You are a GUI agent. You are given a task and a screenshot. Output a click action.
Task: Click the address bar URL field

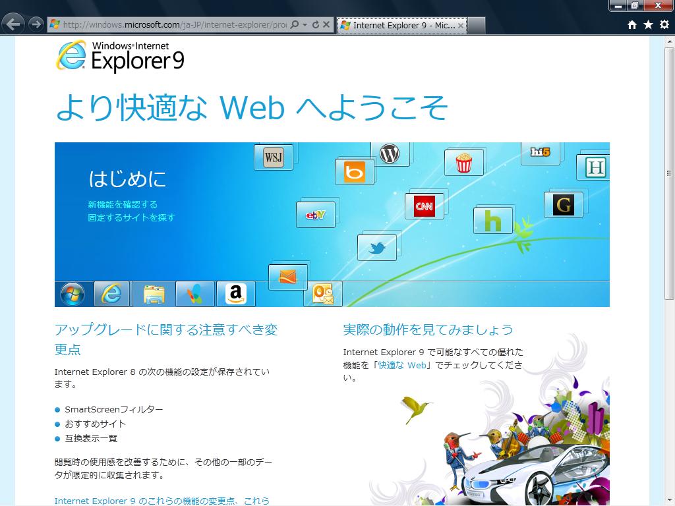click(x=174, y=24)
